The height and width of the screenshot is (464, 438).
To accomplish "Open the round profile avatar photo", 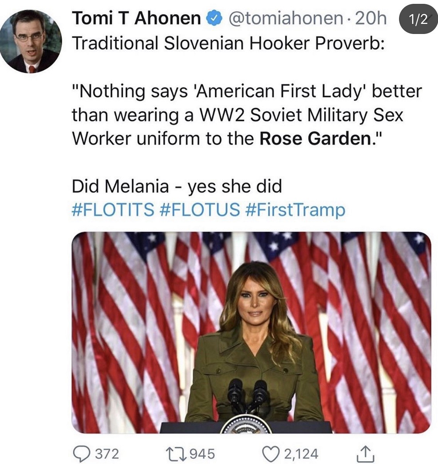I will point(31,41).
